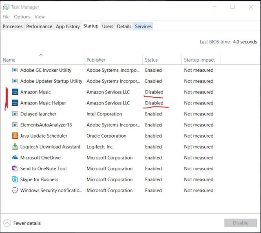This screenshot has height=233, width=261.
Task: Sort list by the Name column header
Action: point(9,60)
